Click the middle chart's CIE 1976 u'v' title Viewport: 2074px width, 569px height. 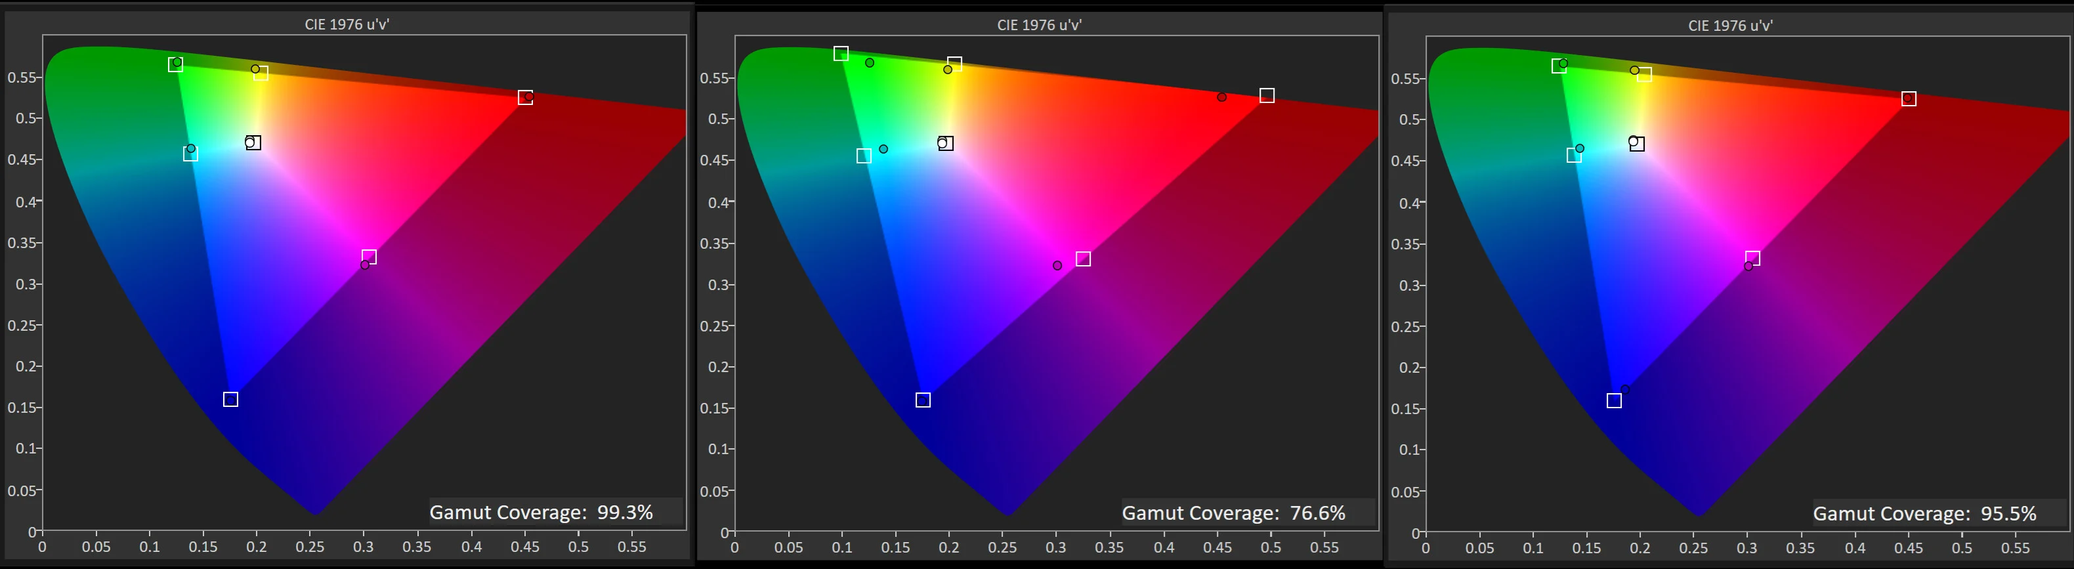[x=1038, y=25]
